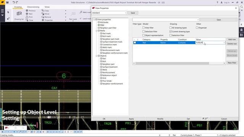Activate the selection arrow tool
Image resolution: width=244 pixels, height=137 pixels.
click(8, 12)
